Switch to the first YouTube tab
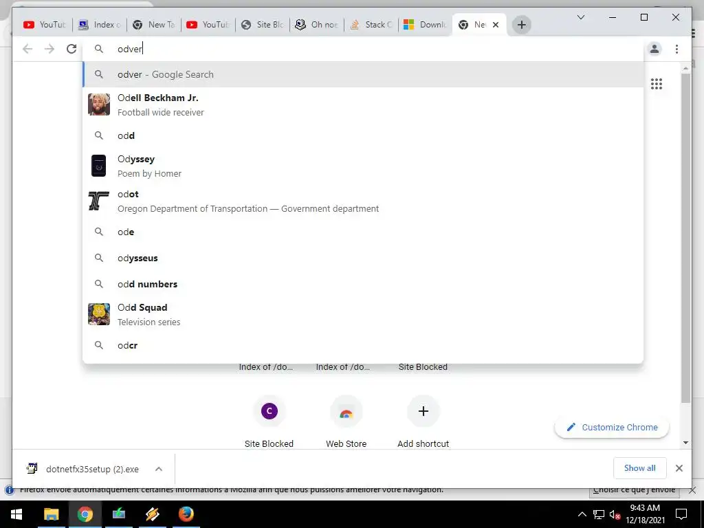704x528 pixels. click(45, 25)
